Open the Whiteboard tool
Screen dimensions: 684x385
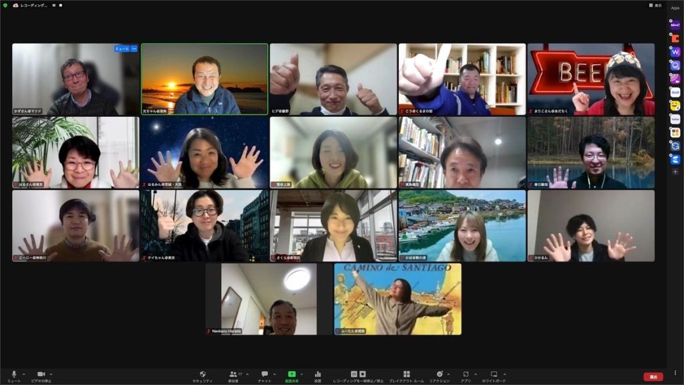494,375
